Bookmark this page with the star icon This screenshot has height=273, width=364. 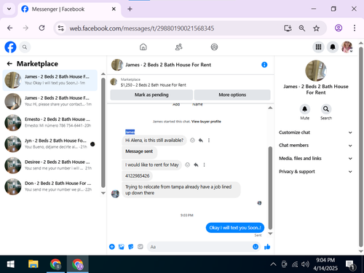pyautogui.click(x=316, y=28)
